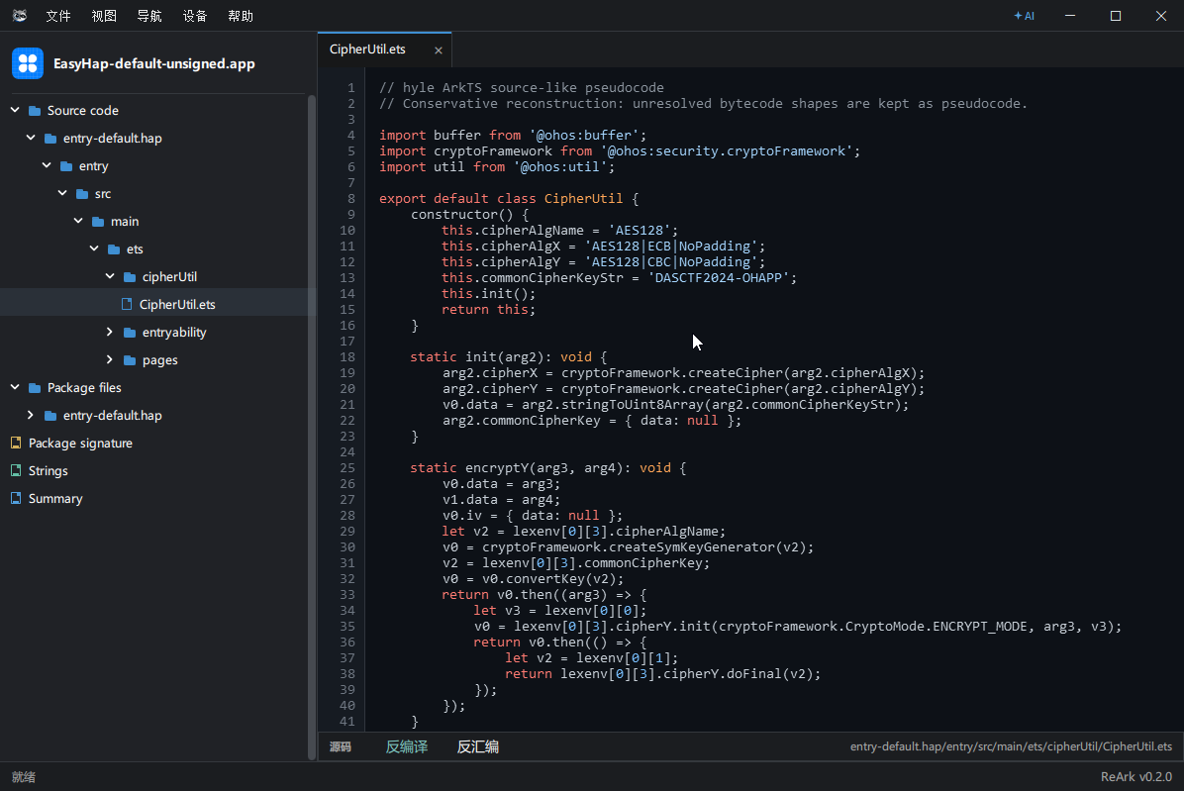Click 'export default class CipherUtil' line
The image size is (1184, 791).
(509, 199)
